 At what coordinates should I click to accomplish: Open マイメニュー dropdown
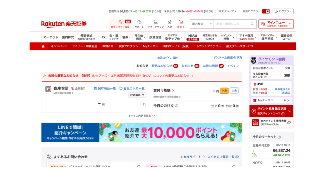tap(276, 24)
